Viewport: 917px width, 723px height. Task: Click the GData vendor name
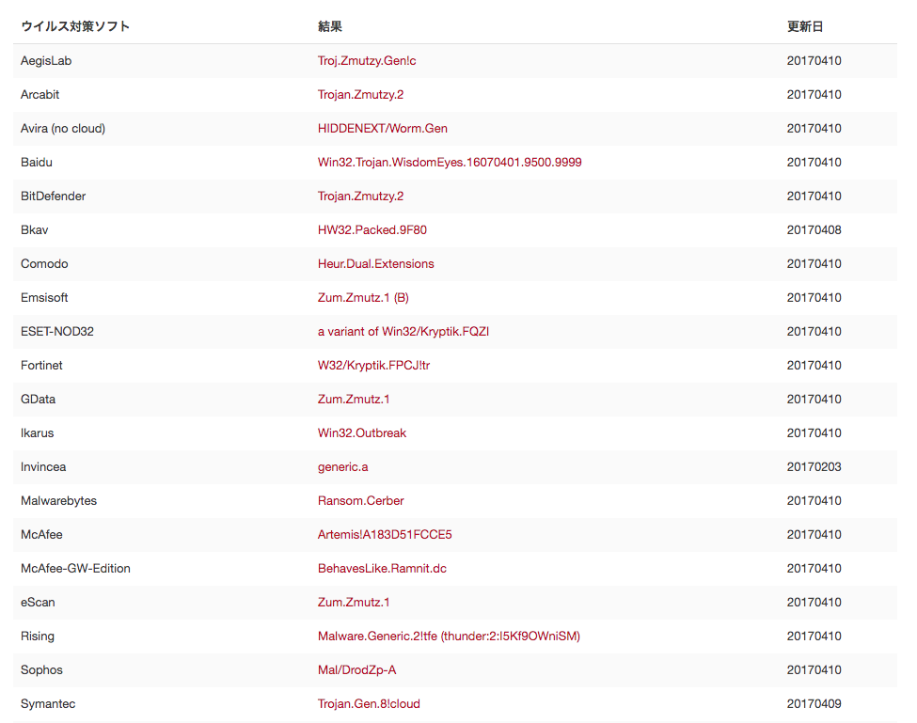(38, 400)
